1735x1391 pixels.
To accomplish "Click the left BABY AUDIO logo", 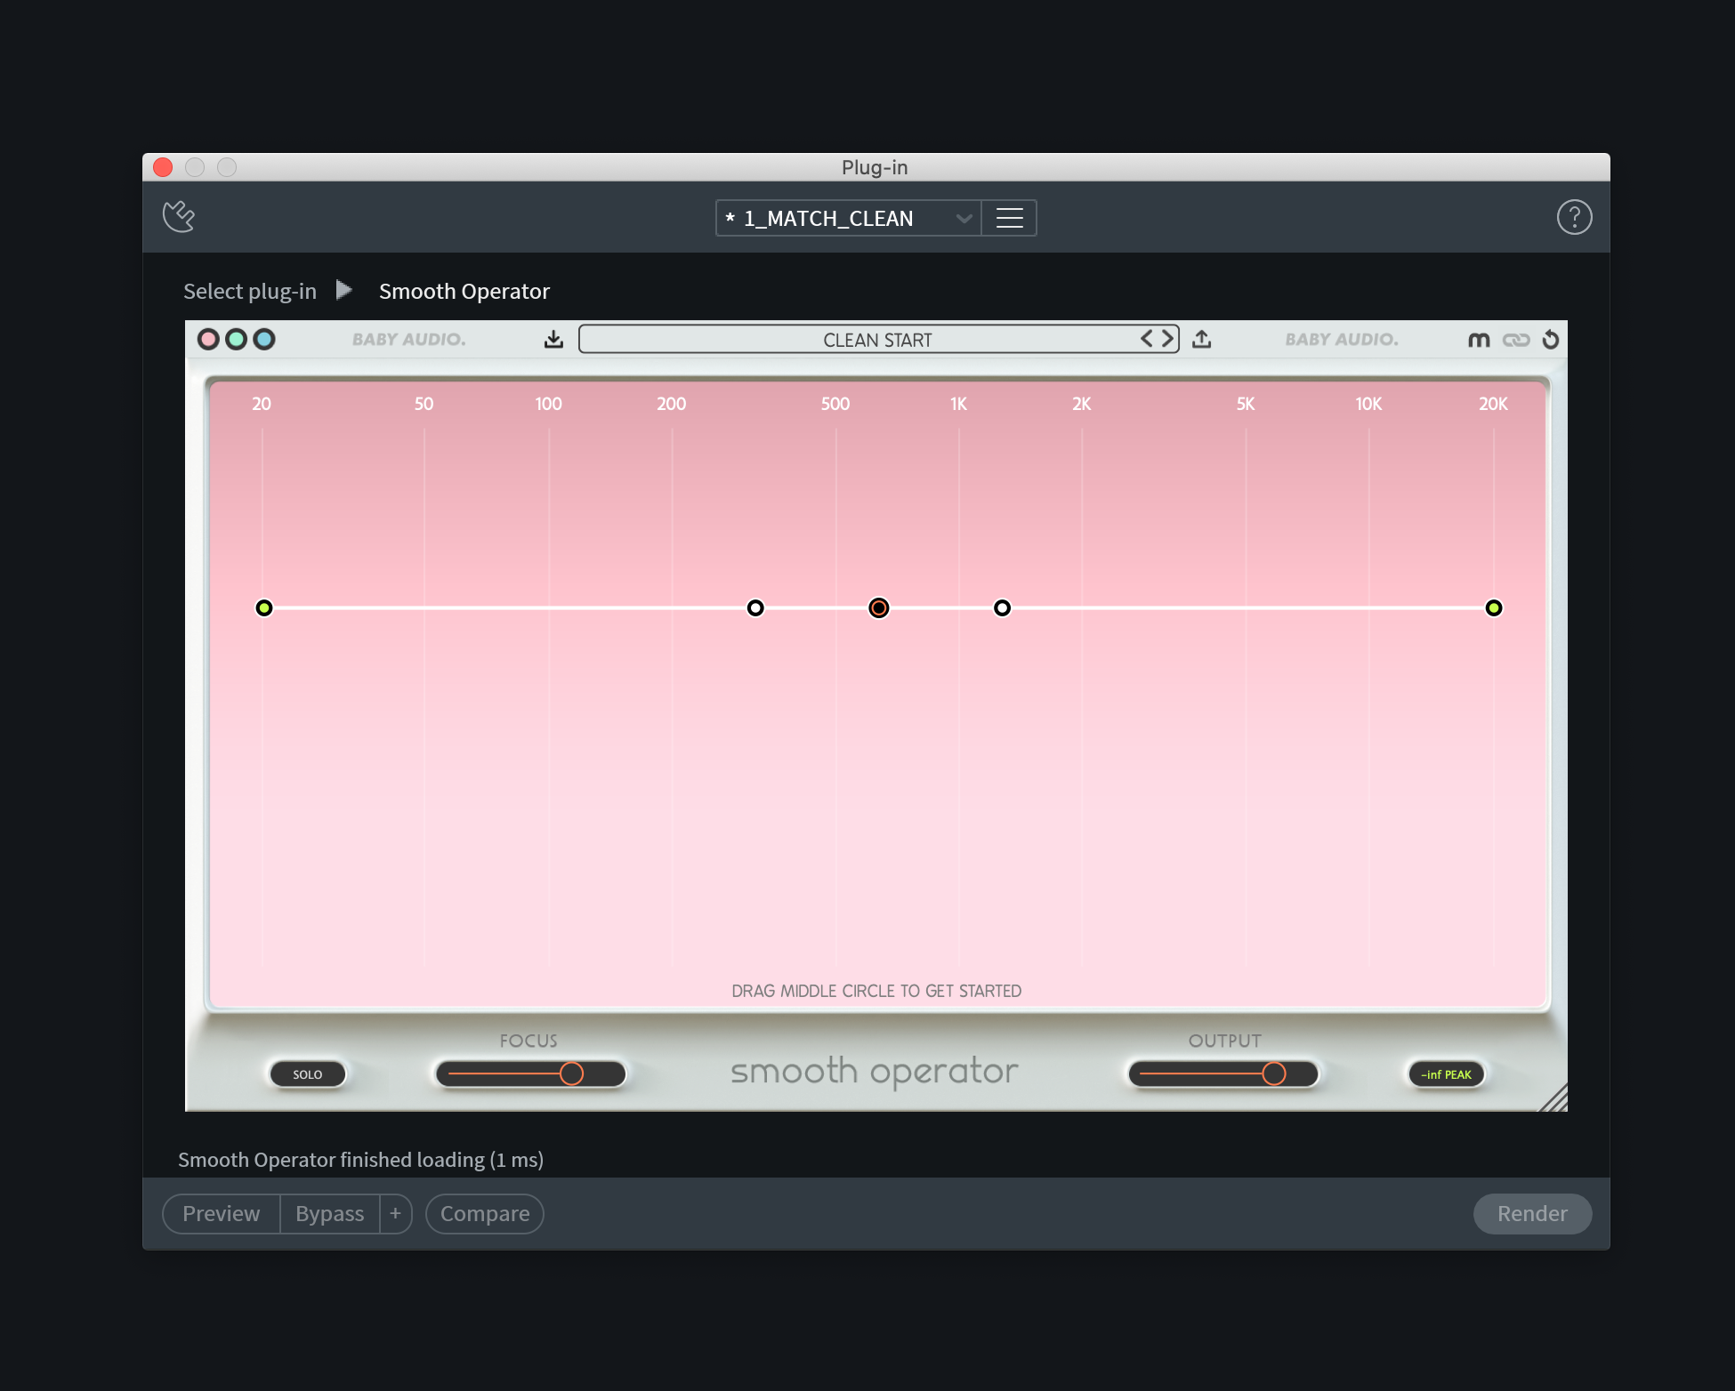I will 409,340.
